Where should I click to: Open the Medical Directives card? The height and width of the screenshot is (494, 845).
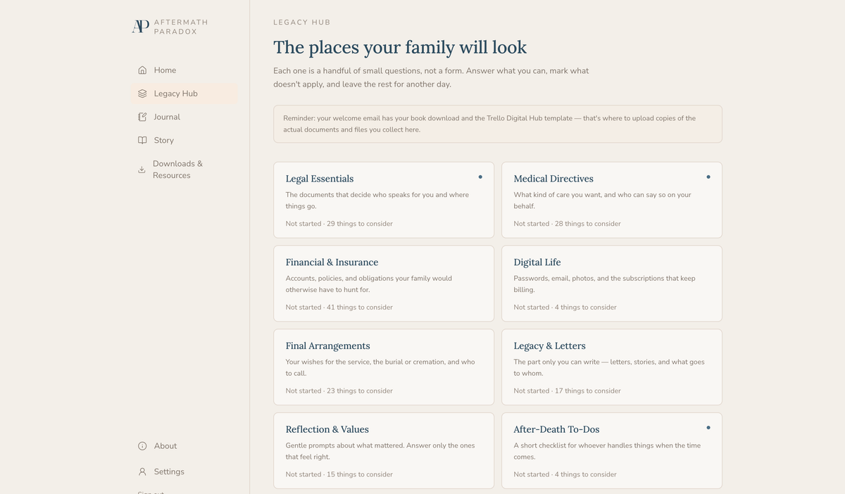[612, 200]
